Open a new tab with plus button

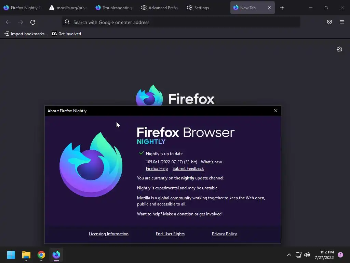282,8
